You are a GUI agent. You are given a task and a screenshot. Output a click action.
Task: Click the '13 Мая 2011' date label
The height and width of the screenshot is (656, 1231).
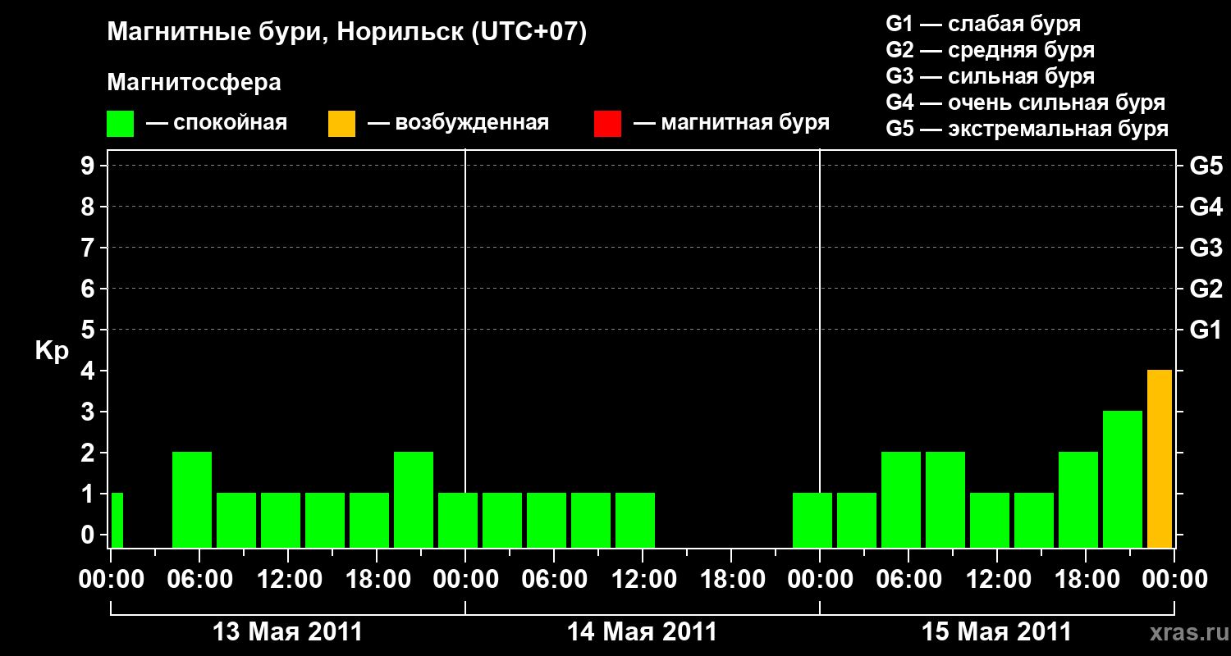pyautogui.click(x=287, y=631)
